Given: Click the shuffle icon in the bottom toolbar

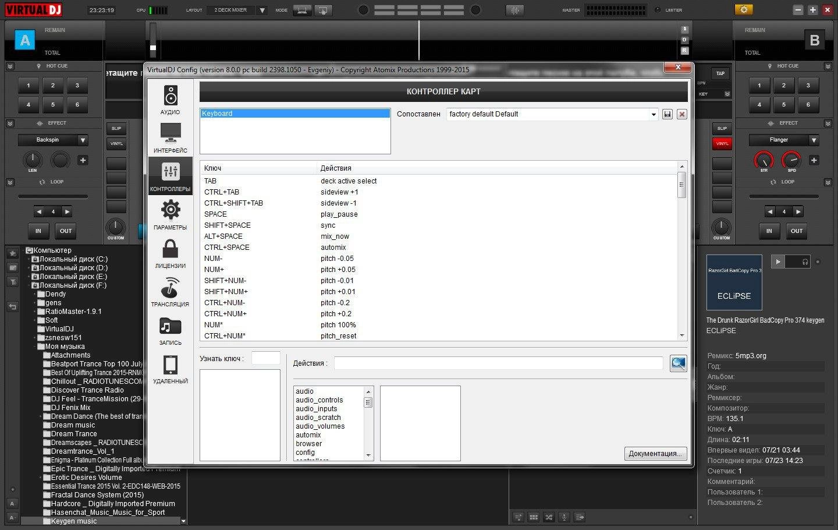Looking at the screenshot, I should [549, 517].
